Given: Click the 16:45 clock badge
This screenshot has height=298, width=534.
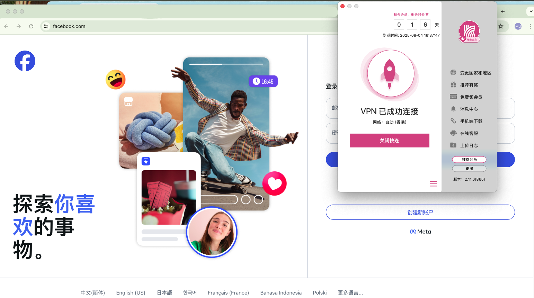Looking at the screenshot, I should pyautogui.click(x=263, y=81).
